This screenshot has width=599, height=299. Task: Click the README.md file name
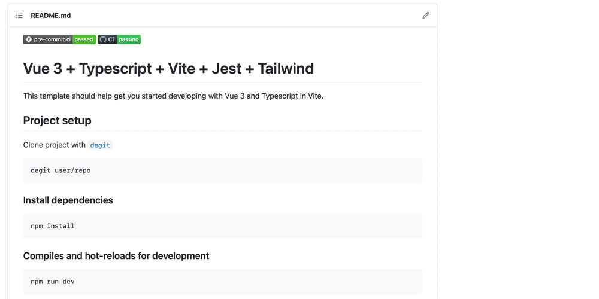coord(51,16)
